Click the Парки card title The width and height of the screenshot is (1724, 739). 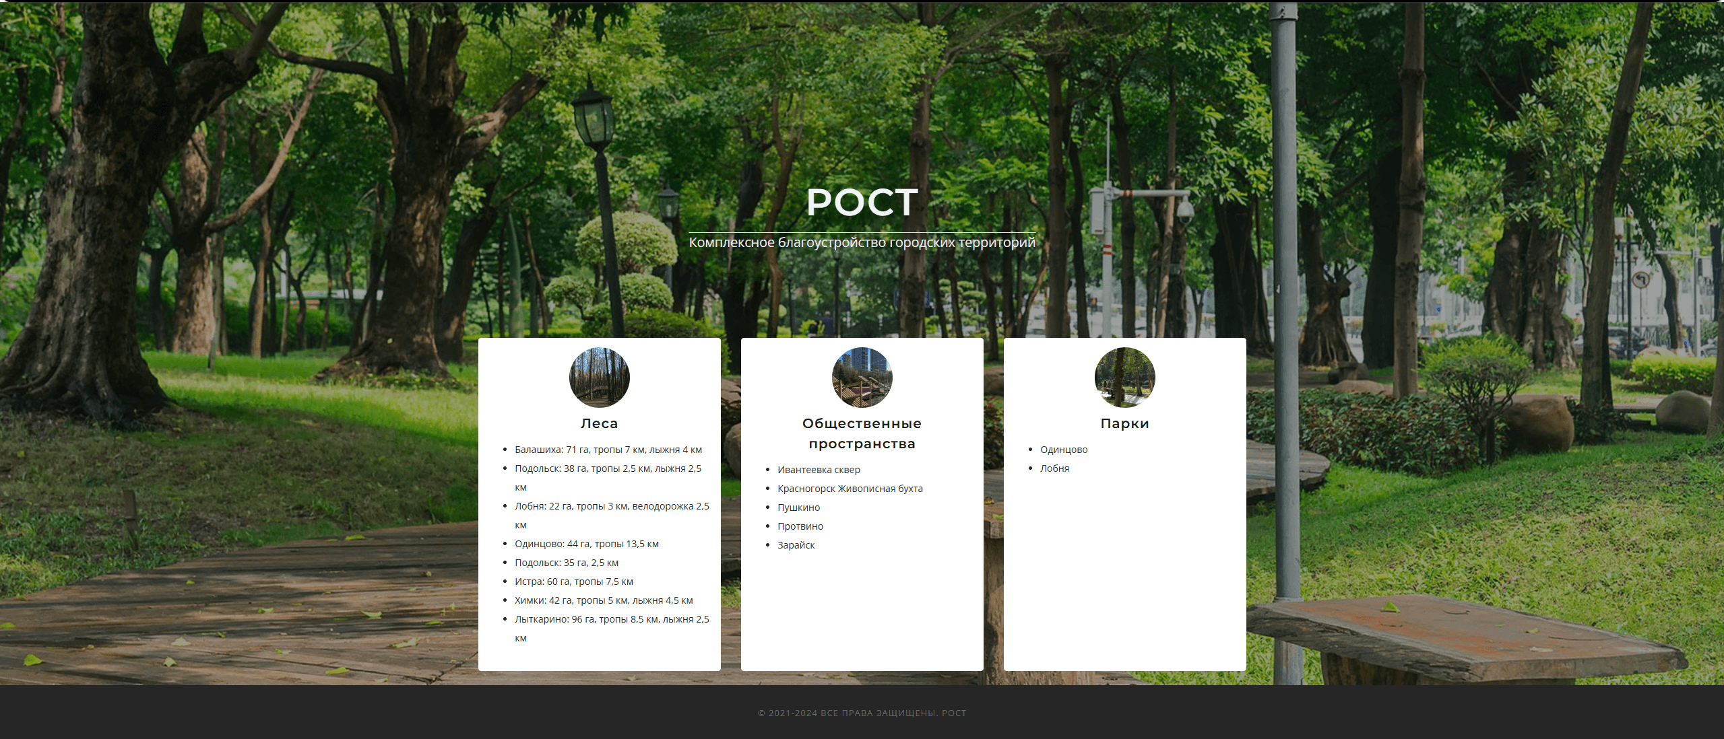pos(1124,423)
